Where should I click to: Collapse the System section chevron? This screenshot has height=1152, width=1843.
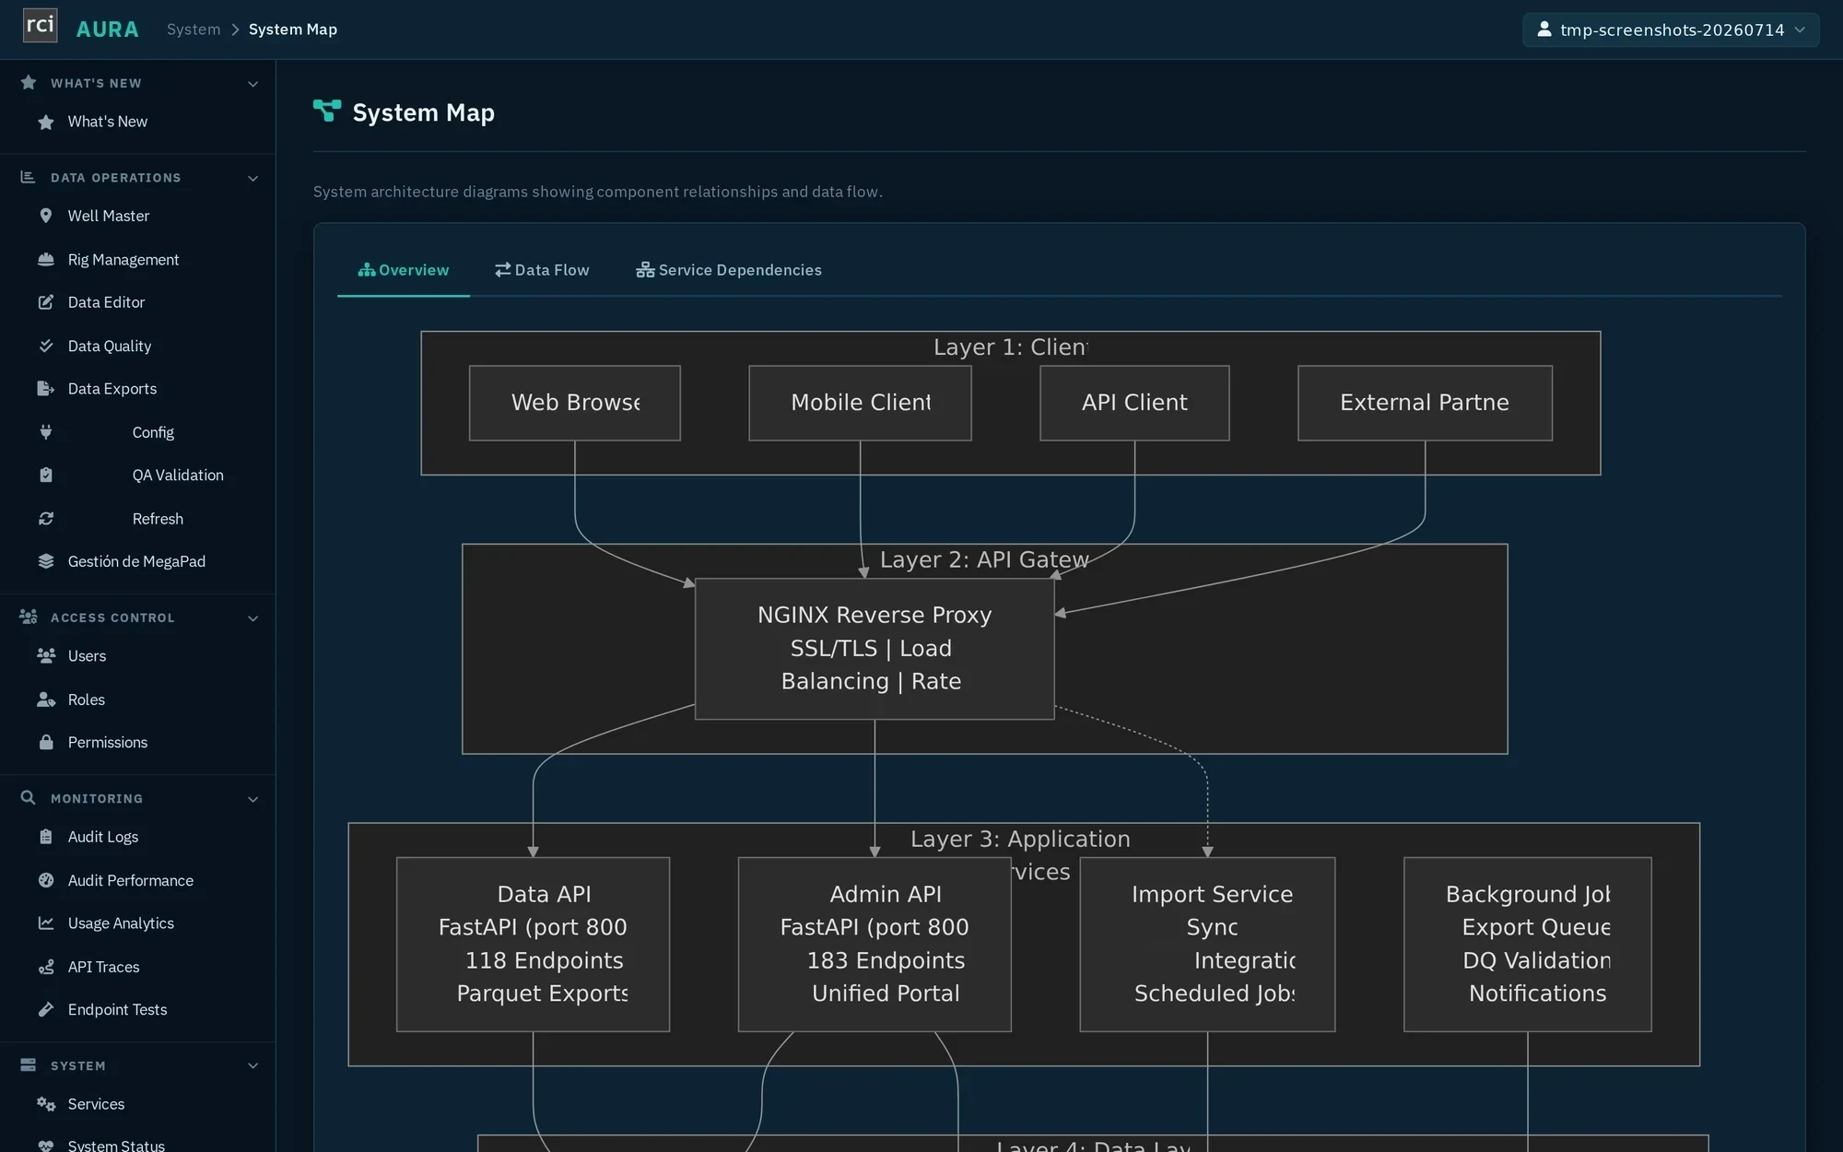(x=252, y=1066)
